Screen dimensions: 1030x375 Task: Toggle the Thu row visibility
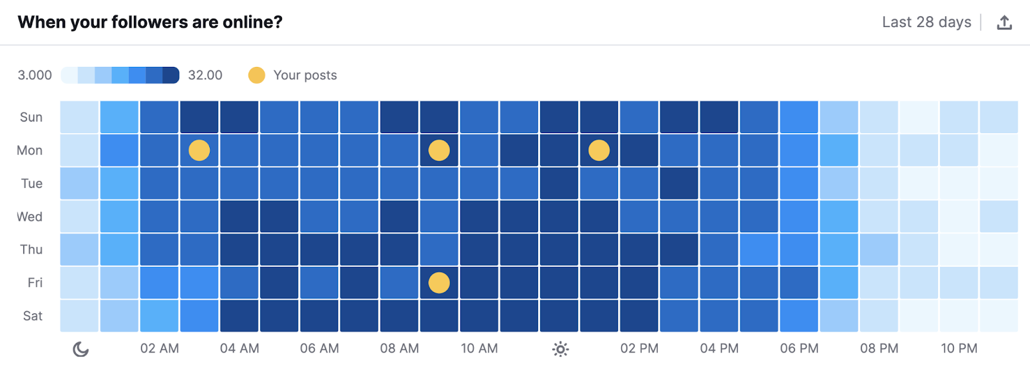point(30,249)
